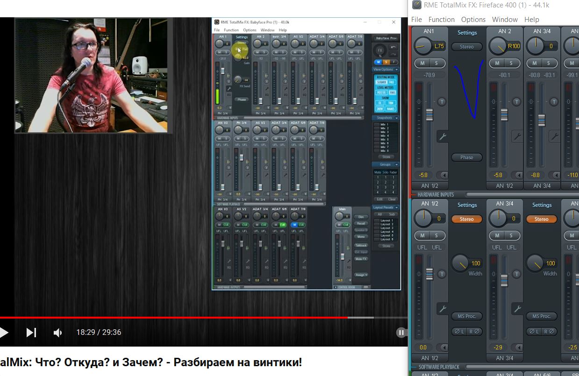The width and height of the screenshot is (579, 376).
Task: Click the red video progress bar
Action: pyautogui.click(x=173, y=318)
